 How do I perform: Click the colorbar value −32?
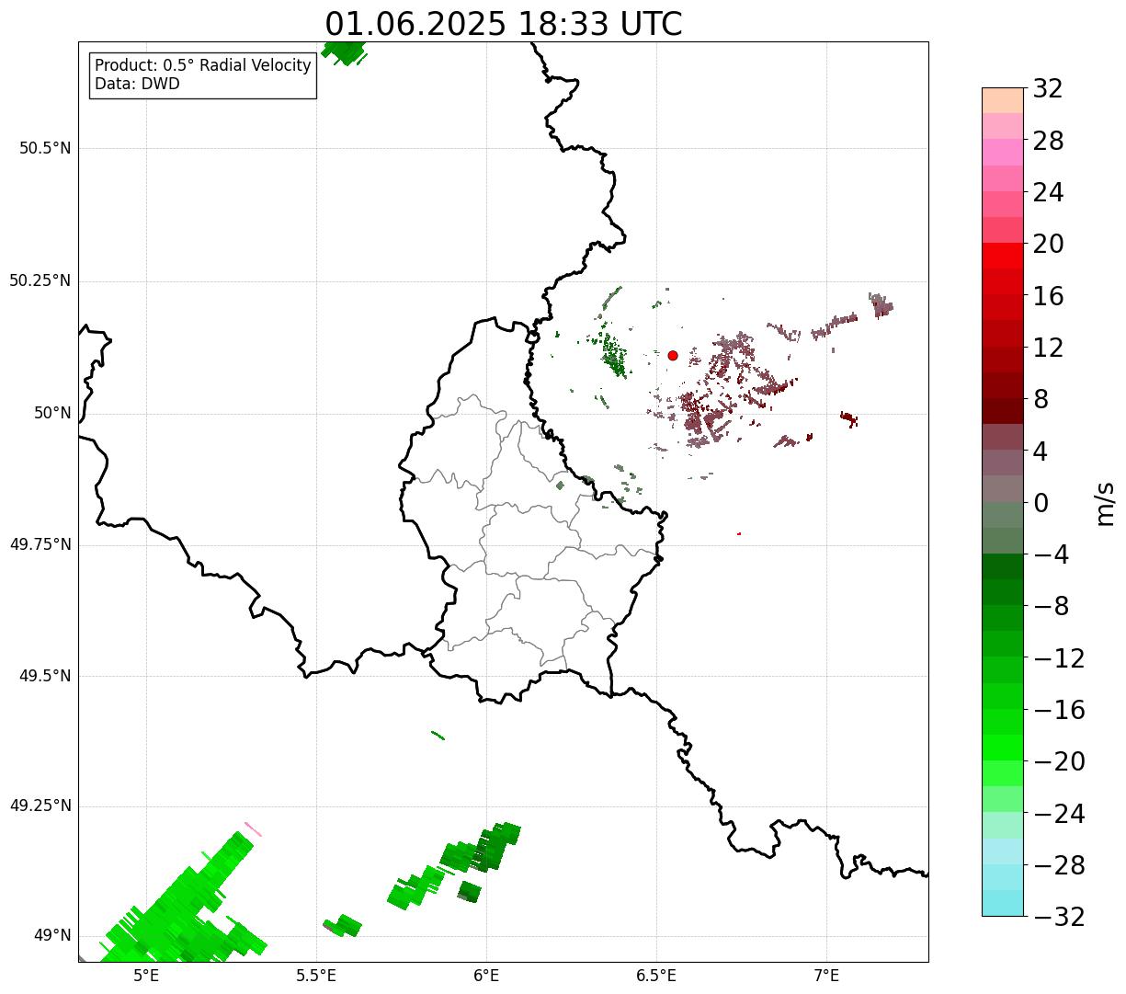(x=1059, y=917)
